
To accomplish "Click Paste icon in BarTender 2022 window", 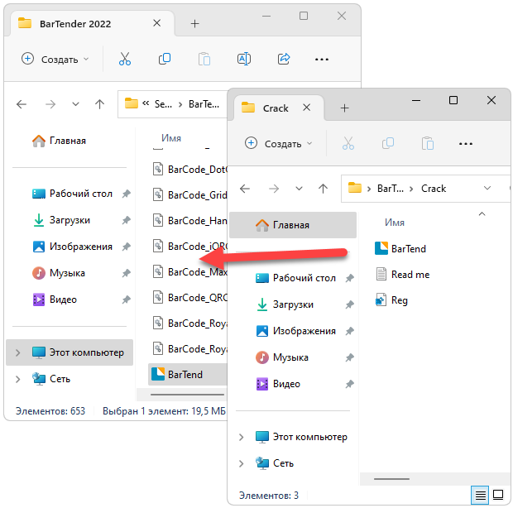I will pyautogui.click(x=204, y=60).
